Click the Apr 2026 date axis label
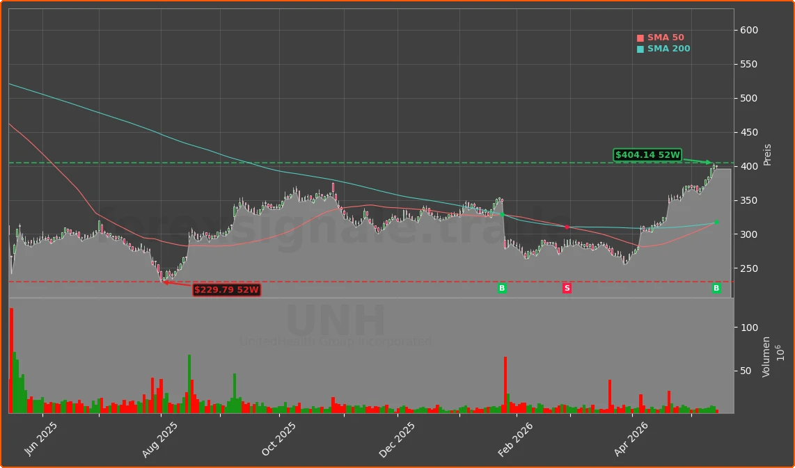Image resolution: width=795 pixels, height=468 pixels. click(x=631, y=439)
